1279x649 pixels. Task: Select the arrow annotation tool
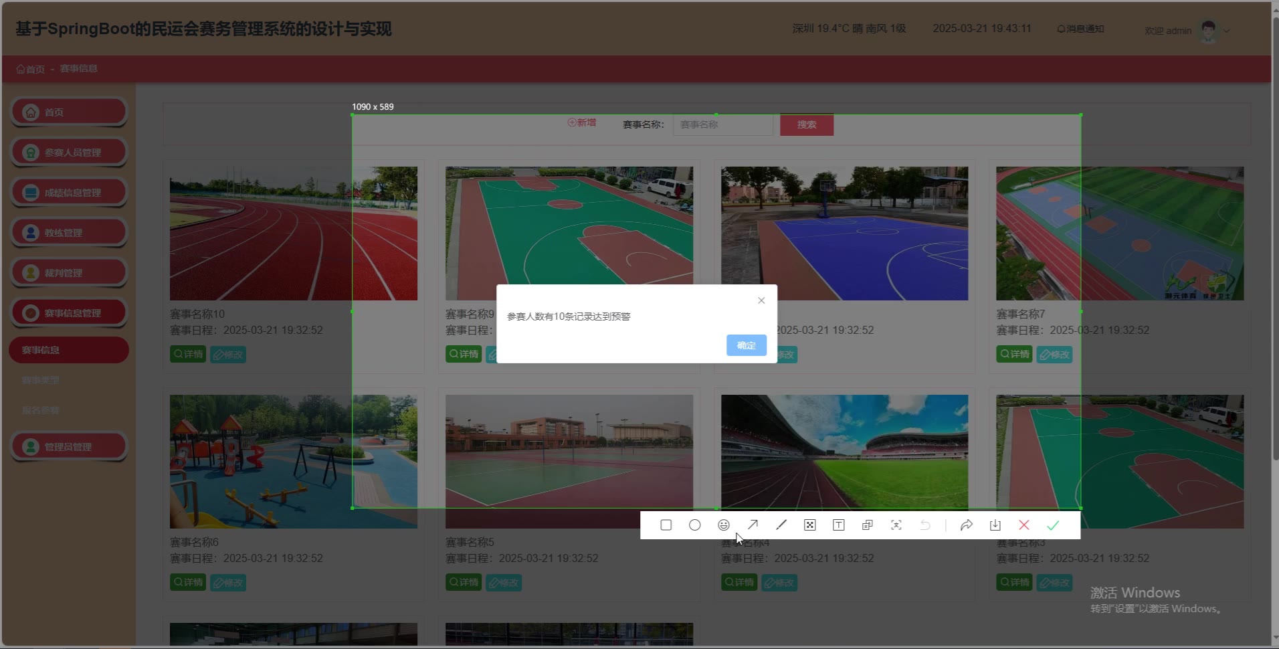753,525
